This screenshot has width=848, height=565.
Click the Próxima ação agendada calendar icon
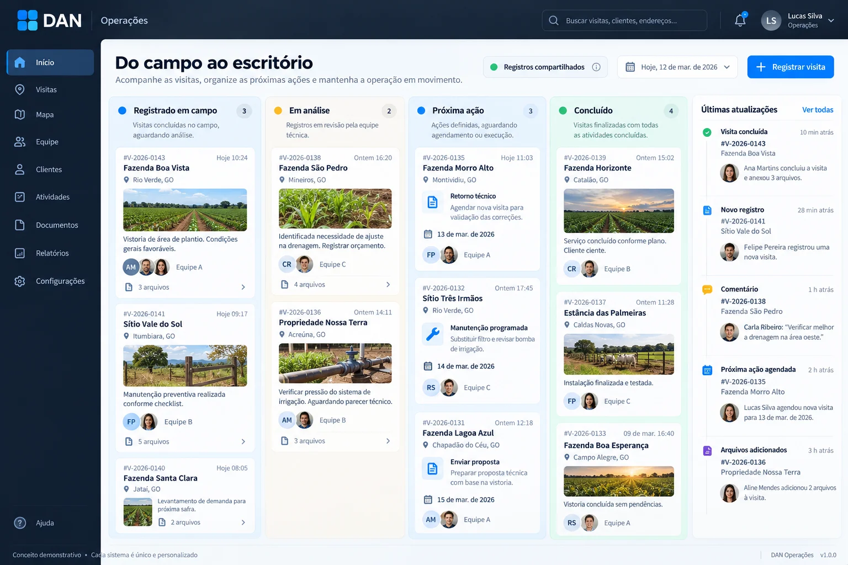point(707,370)
